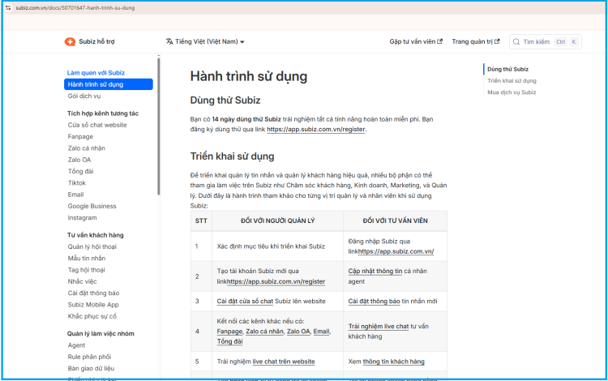Viewport: 608px width, 381px height.
Task: Click the Subiz orange logo icon
Action: [70, 41]
